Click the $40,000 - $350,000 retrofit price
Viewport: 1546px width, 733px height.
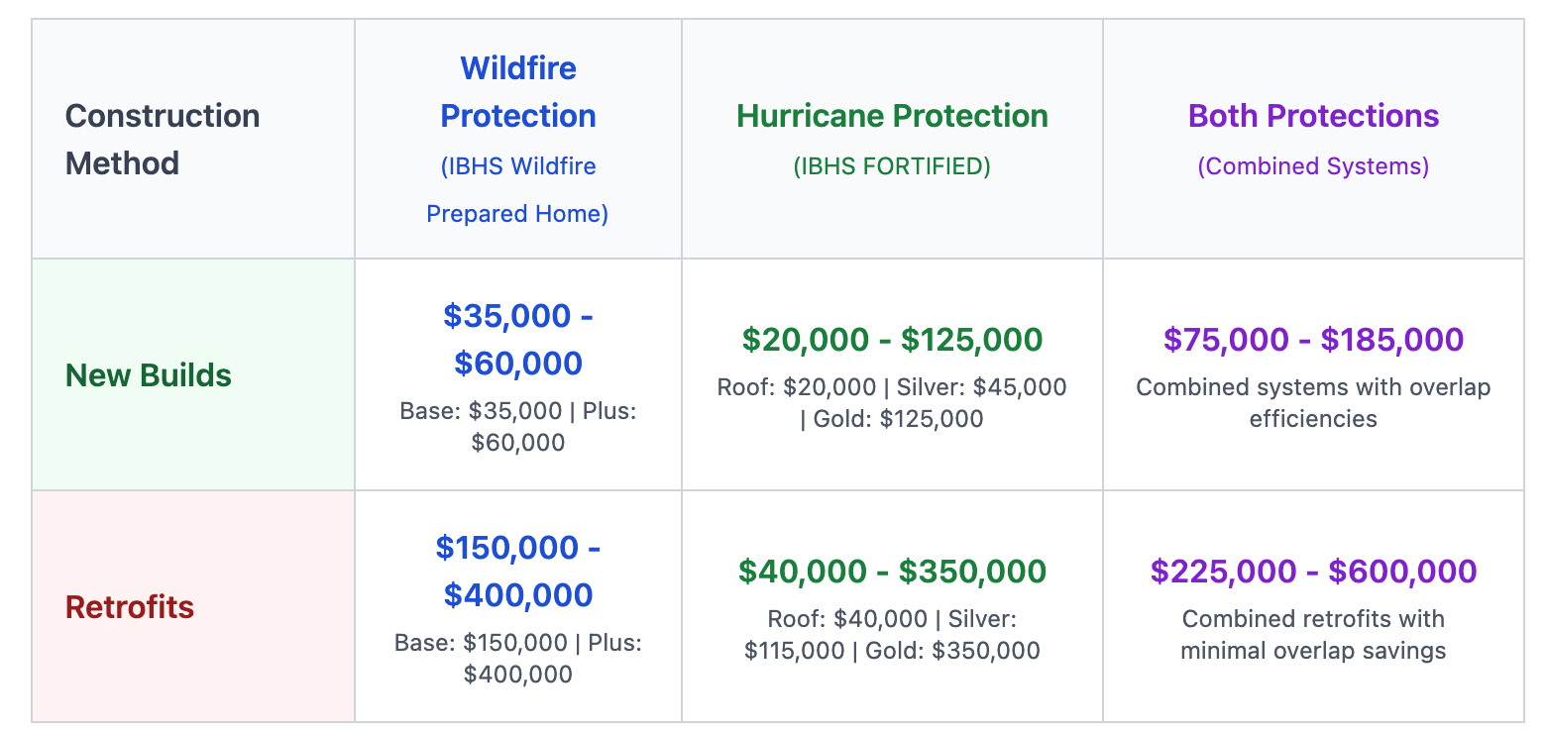click(x=892, y=572)
